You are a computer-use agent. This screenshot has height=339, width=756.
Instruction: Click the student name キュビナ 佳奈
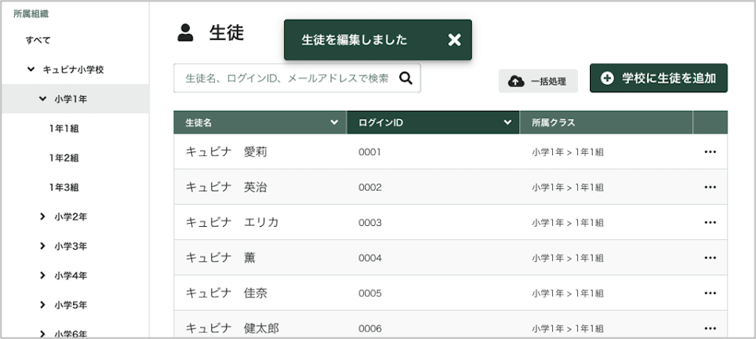click(226, 293)
